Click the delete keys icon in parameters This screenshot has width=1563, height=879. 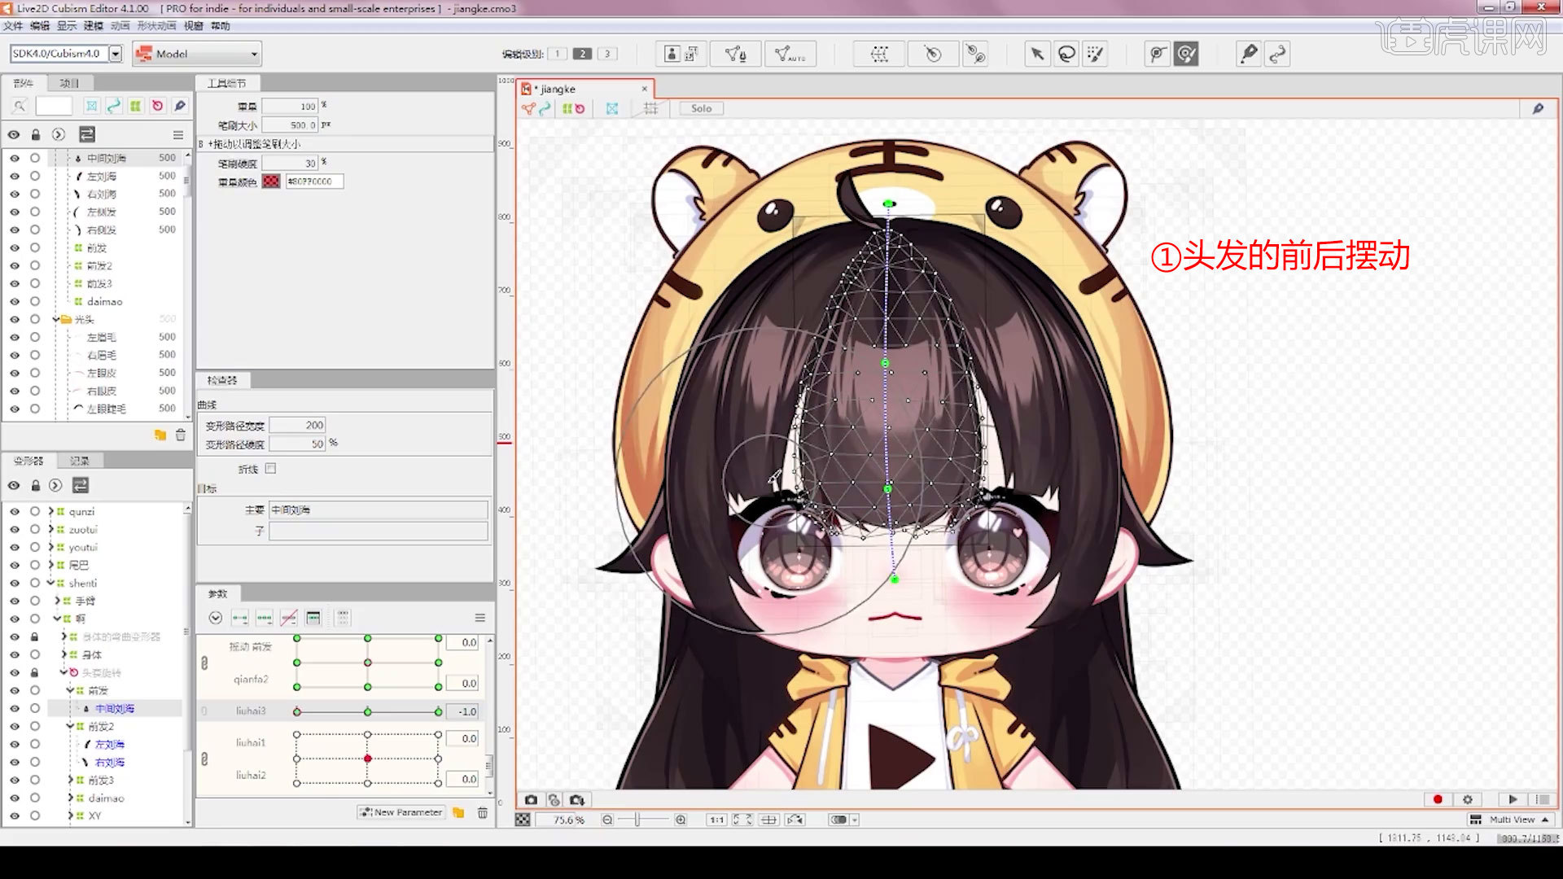[288, 619]
